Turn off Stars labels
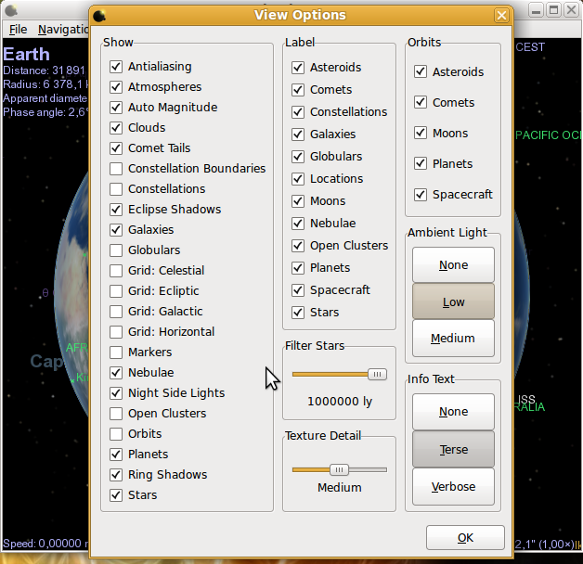 (x=298, y=313)
